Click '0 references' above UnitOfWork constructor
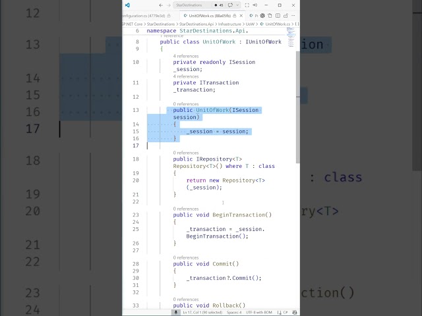Viewport: 422px width, 316px height. pyautogui.click(x=186, y=104)
